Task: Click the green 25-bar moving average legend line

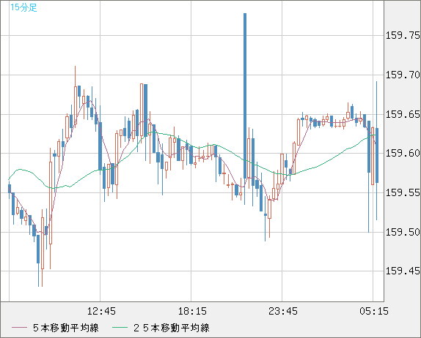Action: (x=120, y=328)
